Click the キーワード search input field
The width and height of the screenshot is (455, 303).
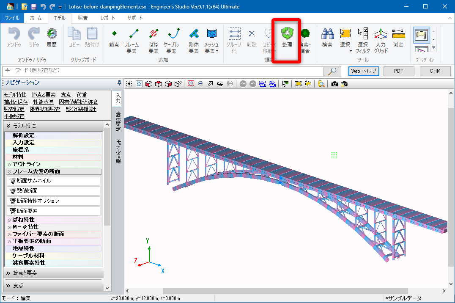click(161, 71)
